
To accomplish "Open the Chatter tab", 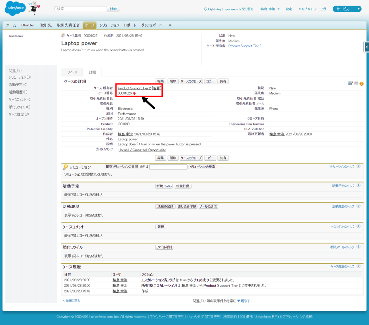I will coord(28,25).
